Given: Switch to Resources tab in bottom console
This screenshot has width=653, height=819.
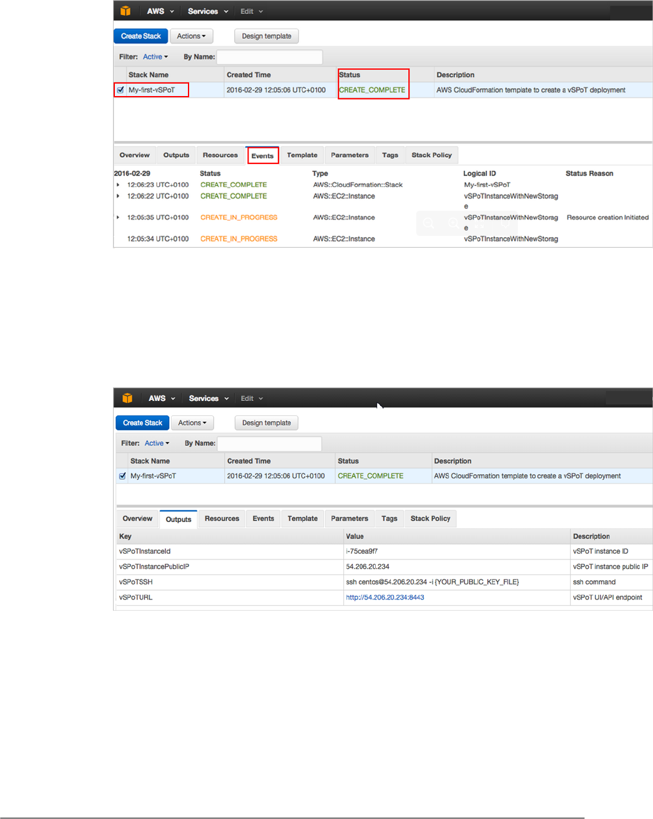Looking at the screenshot, I should [x=222, y=518].
